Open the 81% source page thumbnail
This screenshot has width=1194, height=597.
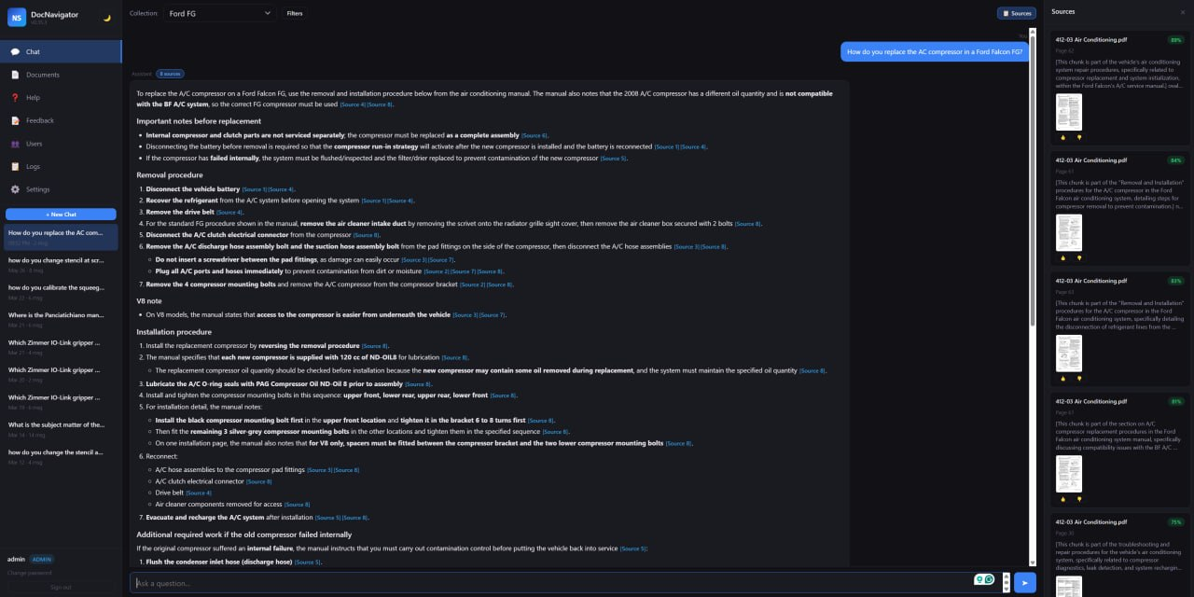click(1069, 474)
